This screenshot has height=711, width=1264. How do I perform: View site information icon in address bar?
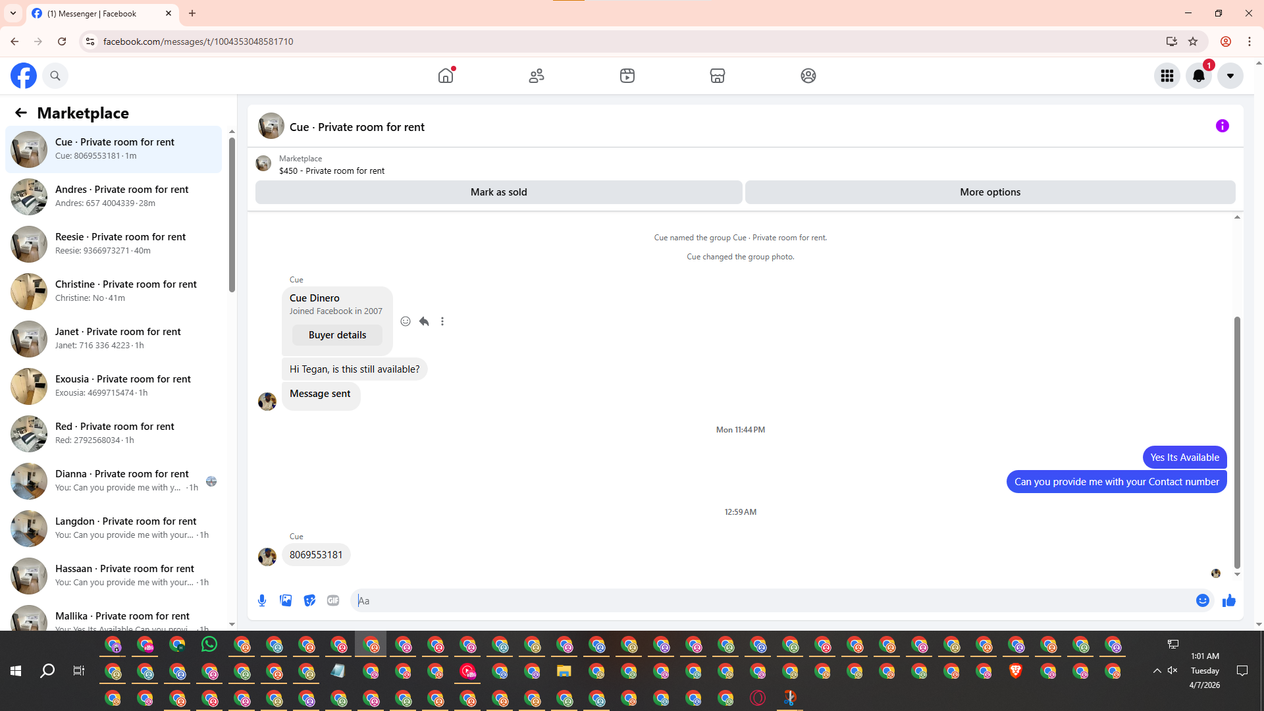[x=90, y=41]
